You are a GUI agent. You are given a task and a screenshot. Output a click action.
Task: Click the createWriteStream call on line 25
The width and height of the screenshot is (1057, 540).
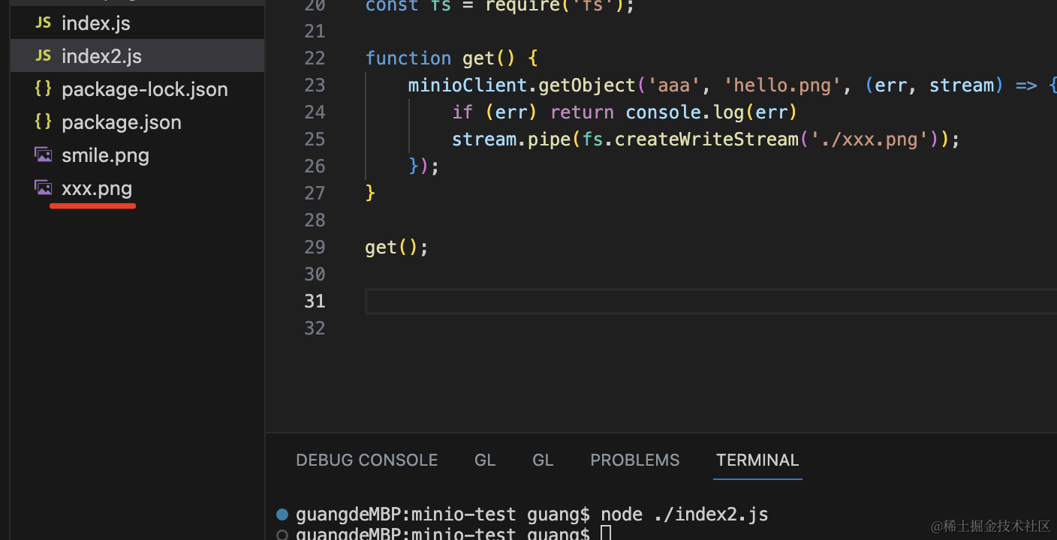[706, 139]
